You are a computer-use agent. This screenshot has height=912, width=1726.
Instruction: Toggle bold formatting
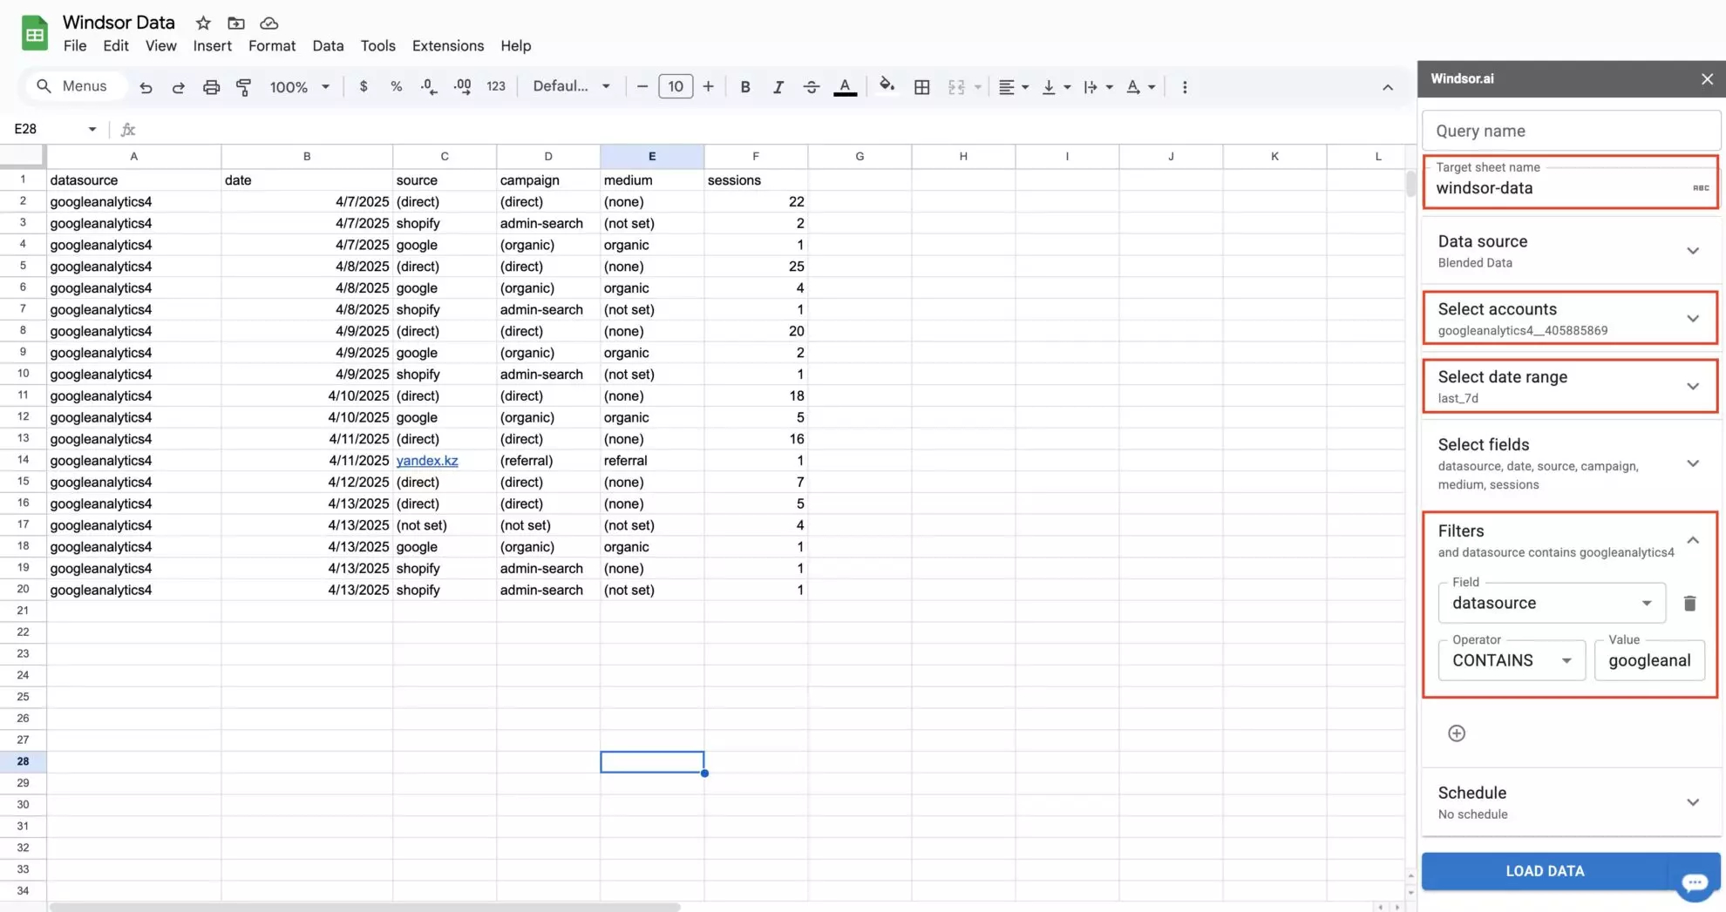tap(745, 86)
